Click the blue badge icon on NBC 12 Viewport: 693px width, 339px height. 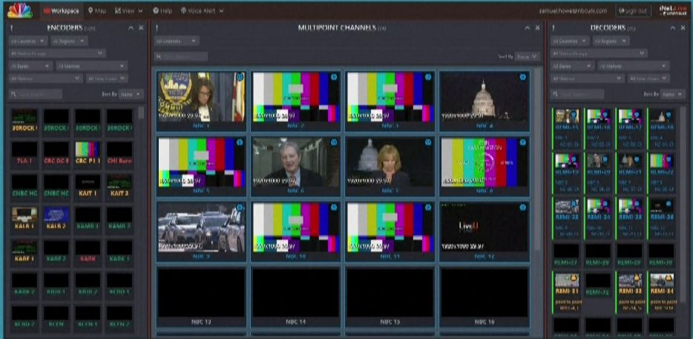click(x=523, y=207)
